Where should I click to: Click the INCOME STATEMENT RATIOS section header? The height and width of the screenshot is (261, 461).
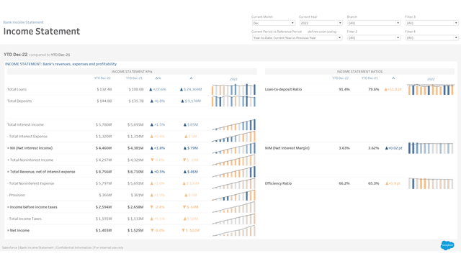pyautogui.click(x=359, y=71)
